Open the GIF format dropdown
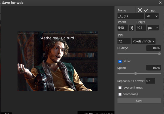This screenshot has height=114, width=164. coord(152,16)
